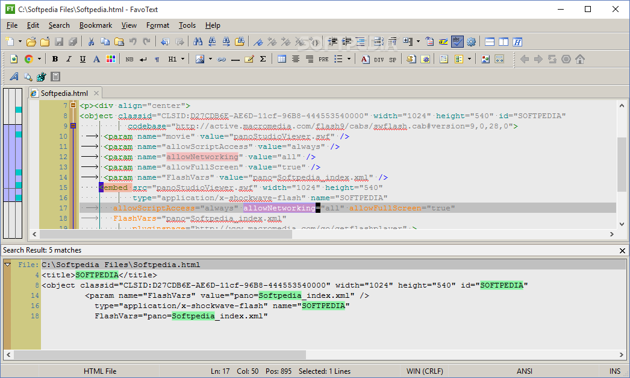Click the search results horizontal scrollbar thumb
630x378 pixels.
point(160,354)
